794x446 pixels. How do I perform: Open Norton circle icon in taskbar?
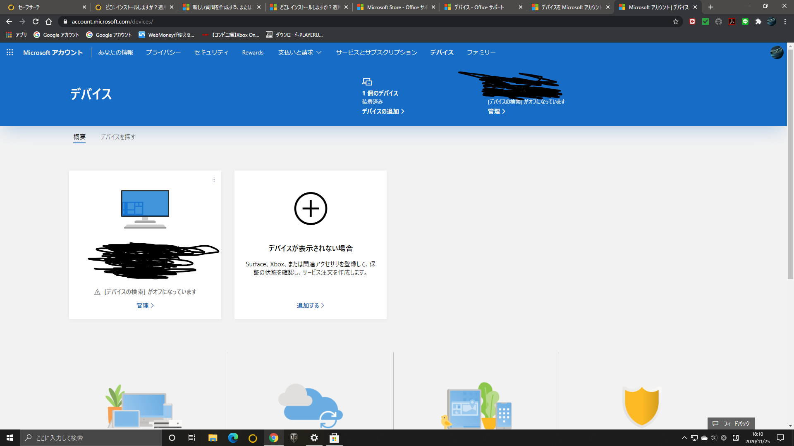(253, 438)
